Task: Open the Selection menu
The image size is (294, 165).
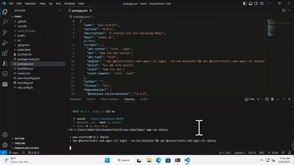Action: (30, 3)
